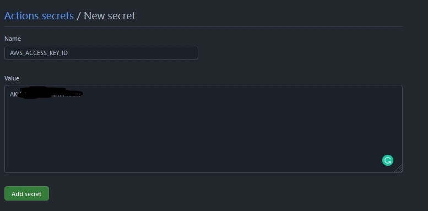Click inside the Value text area

point(203,129)
